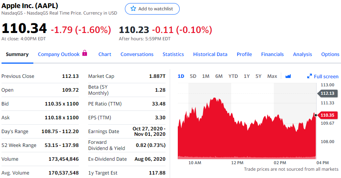This screenshot has height=178, width=341.
Task: Click the 1y Target Est value 117.88
Action: click(x=157, y=173)
